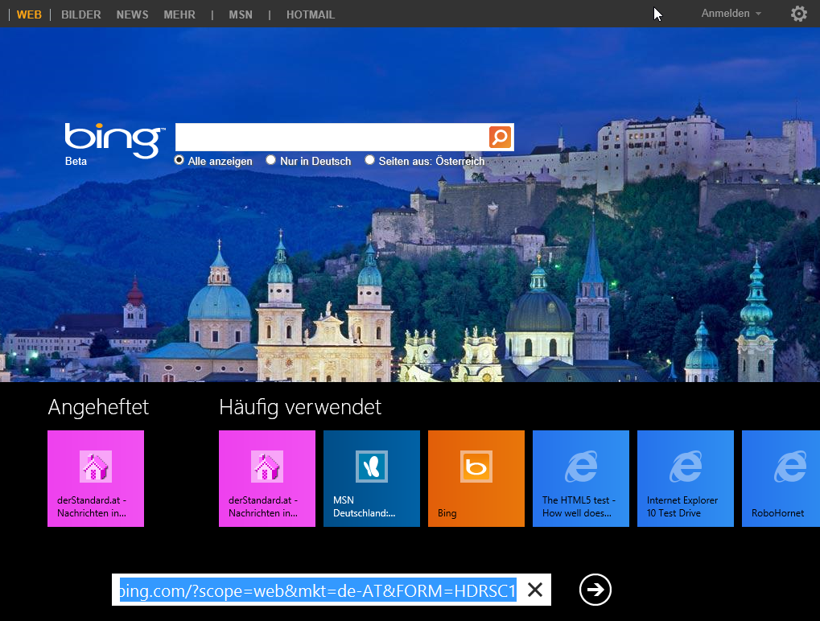Open the settings gear icon
820x621 pixels.
pyautogui.click(x=798, y=14)
